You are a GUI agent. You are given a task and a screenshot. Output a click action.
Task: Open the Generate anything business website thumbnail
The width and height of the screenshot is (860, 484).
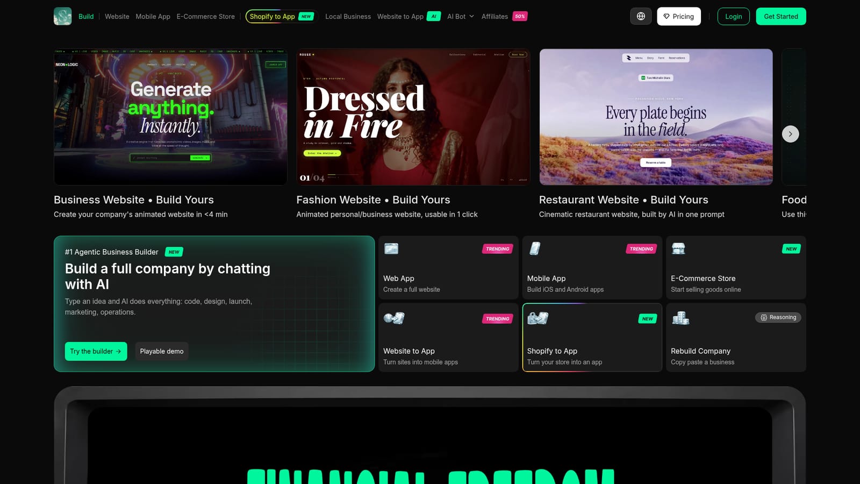170,117
